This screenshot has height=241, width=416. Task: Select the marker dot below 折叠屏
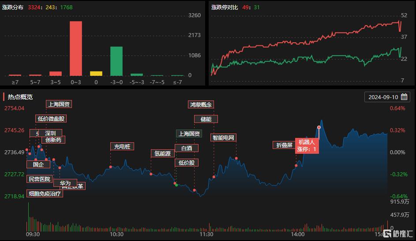(x=296, y=166)
